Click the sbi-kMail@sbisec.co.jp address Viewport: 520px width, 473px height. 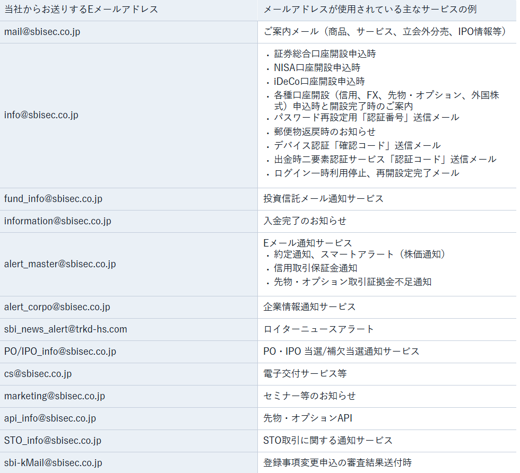click(53, 463)
